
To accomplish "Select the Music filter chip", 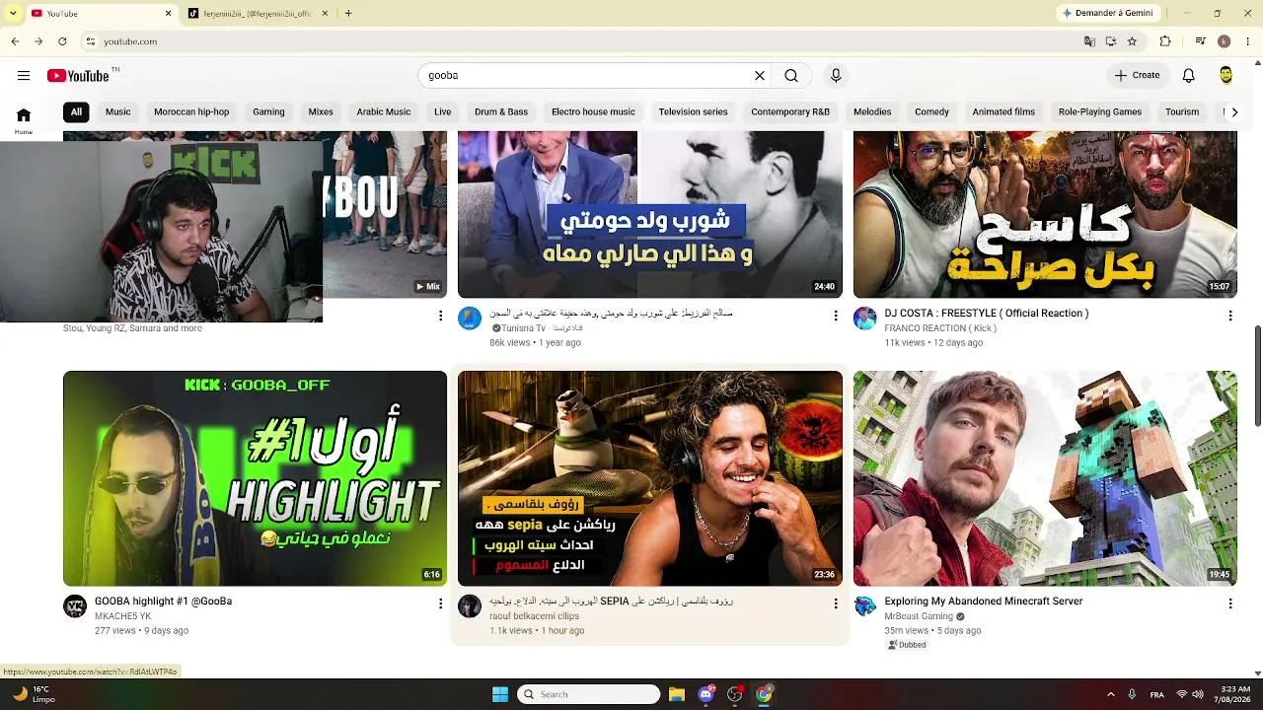I will tap(118, 112).
